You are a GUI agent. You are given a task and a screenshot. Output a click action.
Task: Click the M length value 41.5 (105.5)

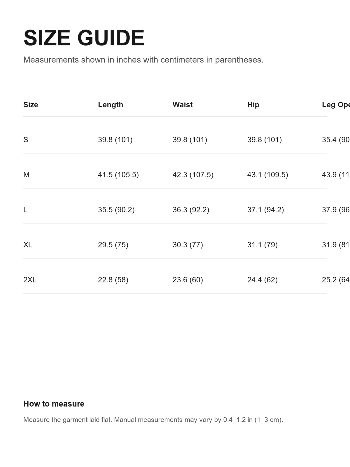(x=118, y=175)
